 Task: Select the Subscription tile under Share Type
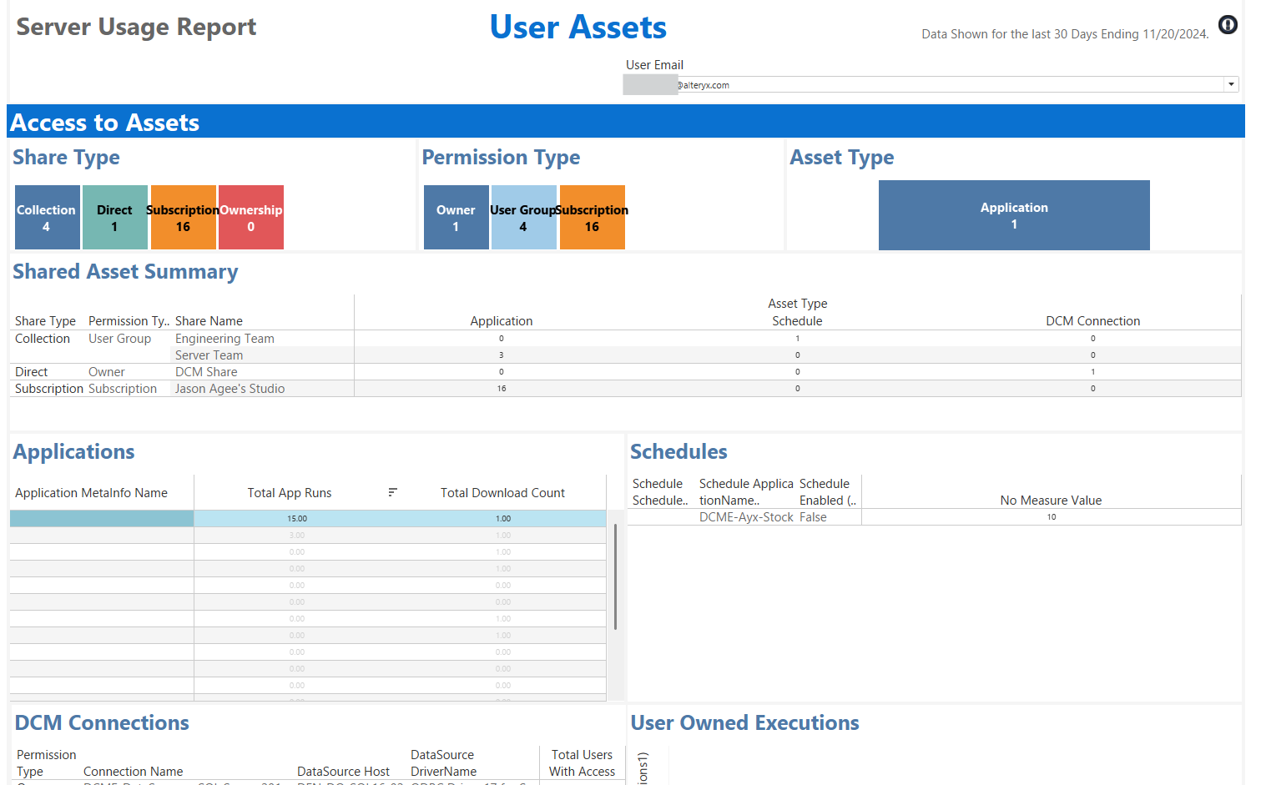click(183, 217)
